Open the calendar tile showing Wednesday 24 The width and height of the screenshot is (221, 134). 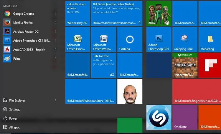[78, 13]
